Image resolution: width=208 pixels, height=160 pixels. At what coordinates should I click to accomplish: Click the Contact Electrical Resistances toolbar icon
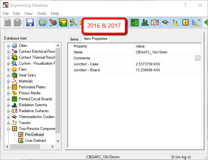click(53, 23)
